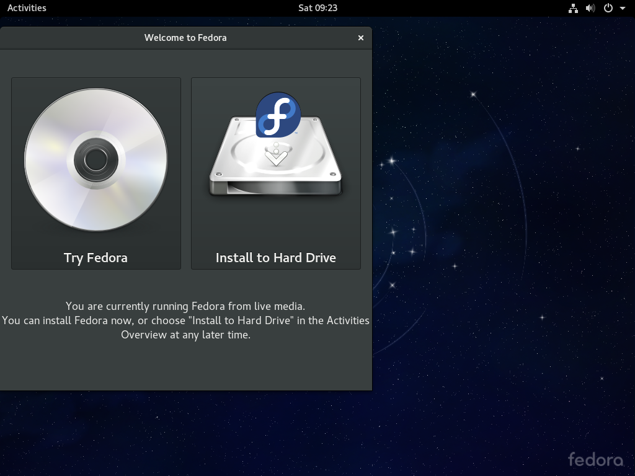Open the clock and calendar menu
Image resolution: width=635 pixels, height=476 pixels.
point(317,8)
